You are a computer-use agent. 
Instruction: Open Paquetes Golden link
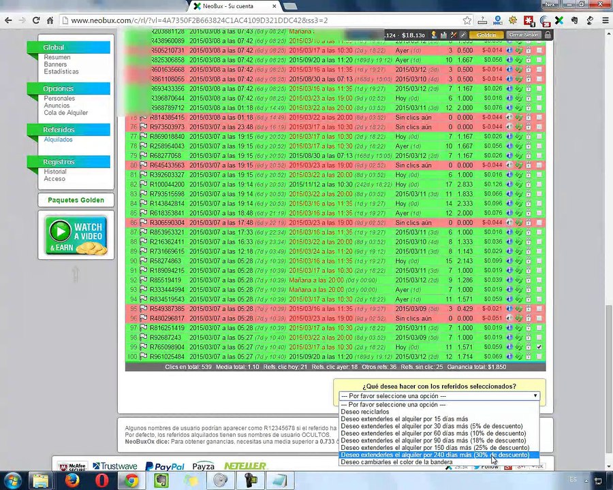[x=76, y=200]
